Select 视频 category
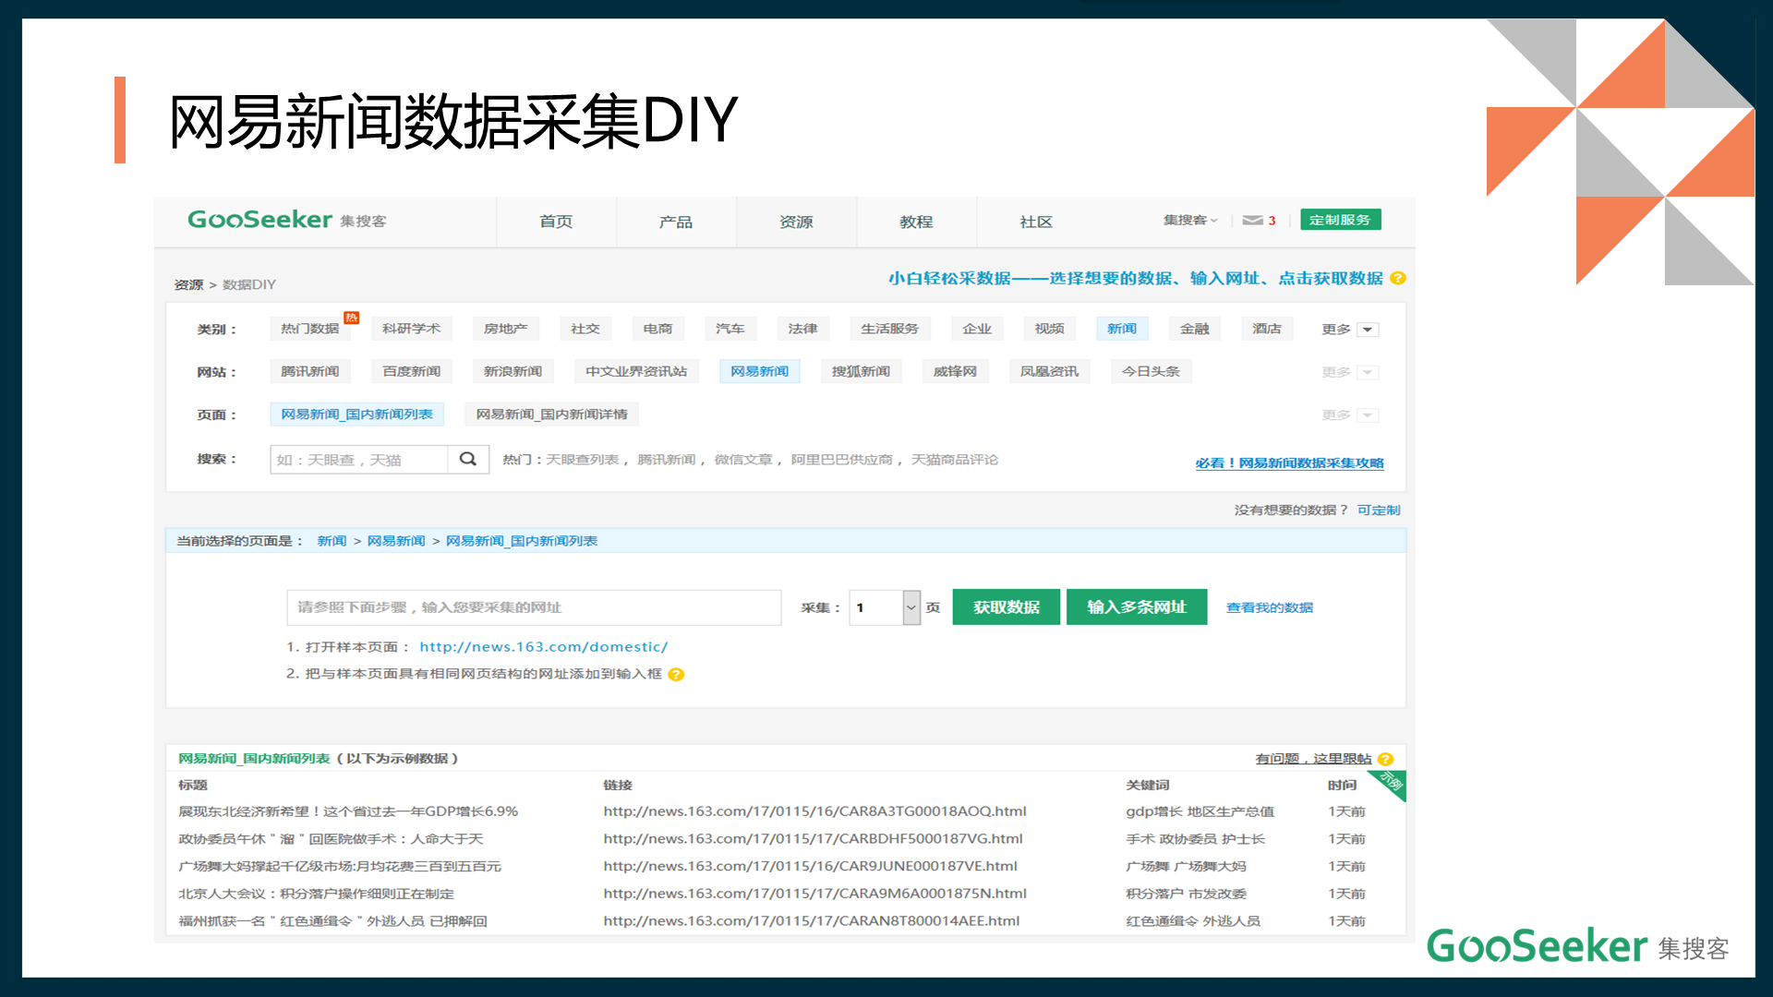 tap(1050, 329)
